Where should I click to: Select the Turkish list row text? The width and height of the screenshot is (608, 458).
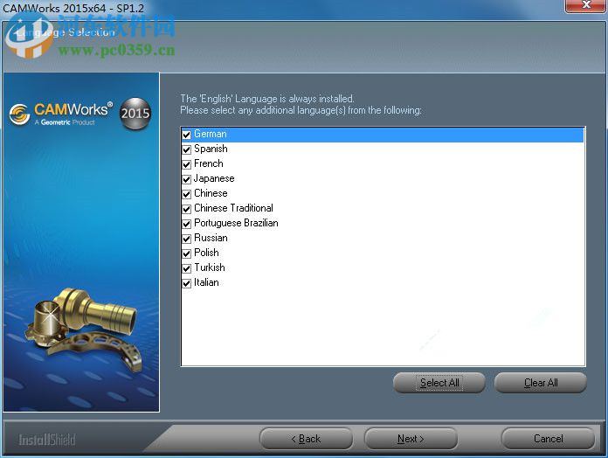(x=210, y=267)
